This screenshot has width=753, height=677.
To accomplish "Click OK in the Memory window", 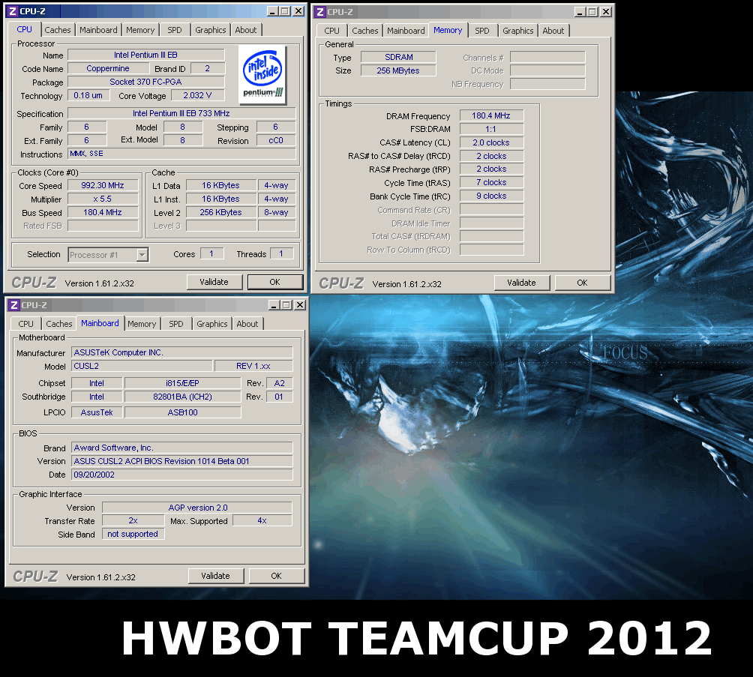I will [x=583, y=283].
